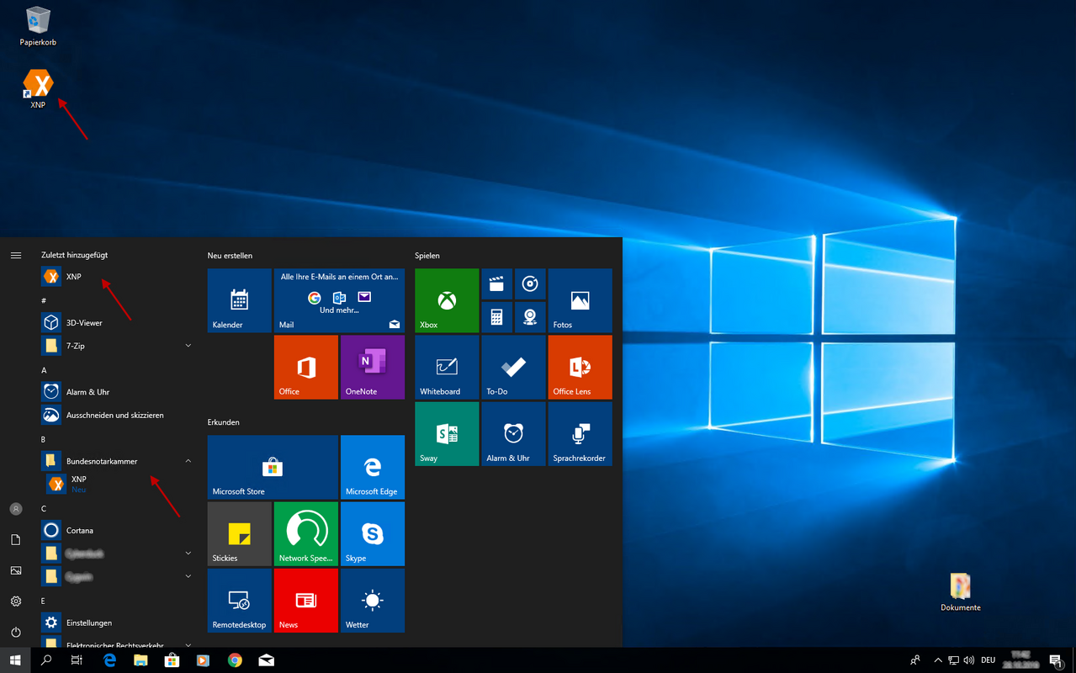Open the Groove Music small tile
This screenshot has width=1076, height=673.
click(530, 284)
